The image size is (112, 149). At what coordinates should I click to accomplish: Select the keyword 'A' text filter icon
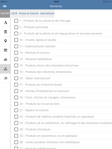[x=6, y=22]
